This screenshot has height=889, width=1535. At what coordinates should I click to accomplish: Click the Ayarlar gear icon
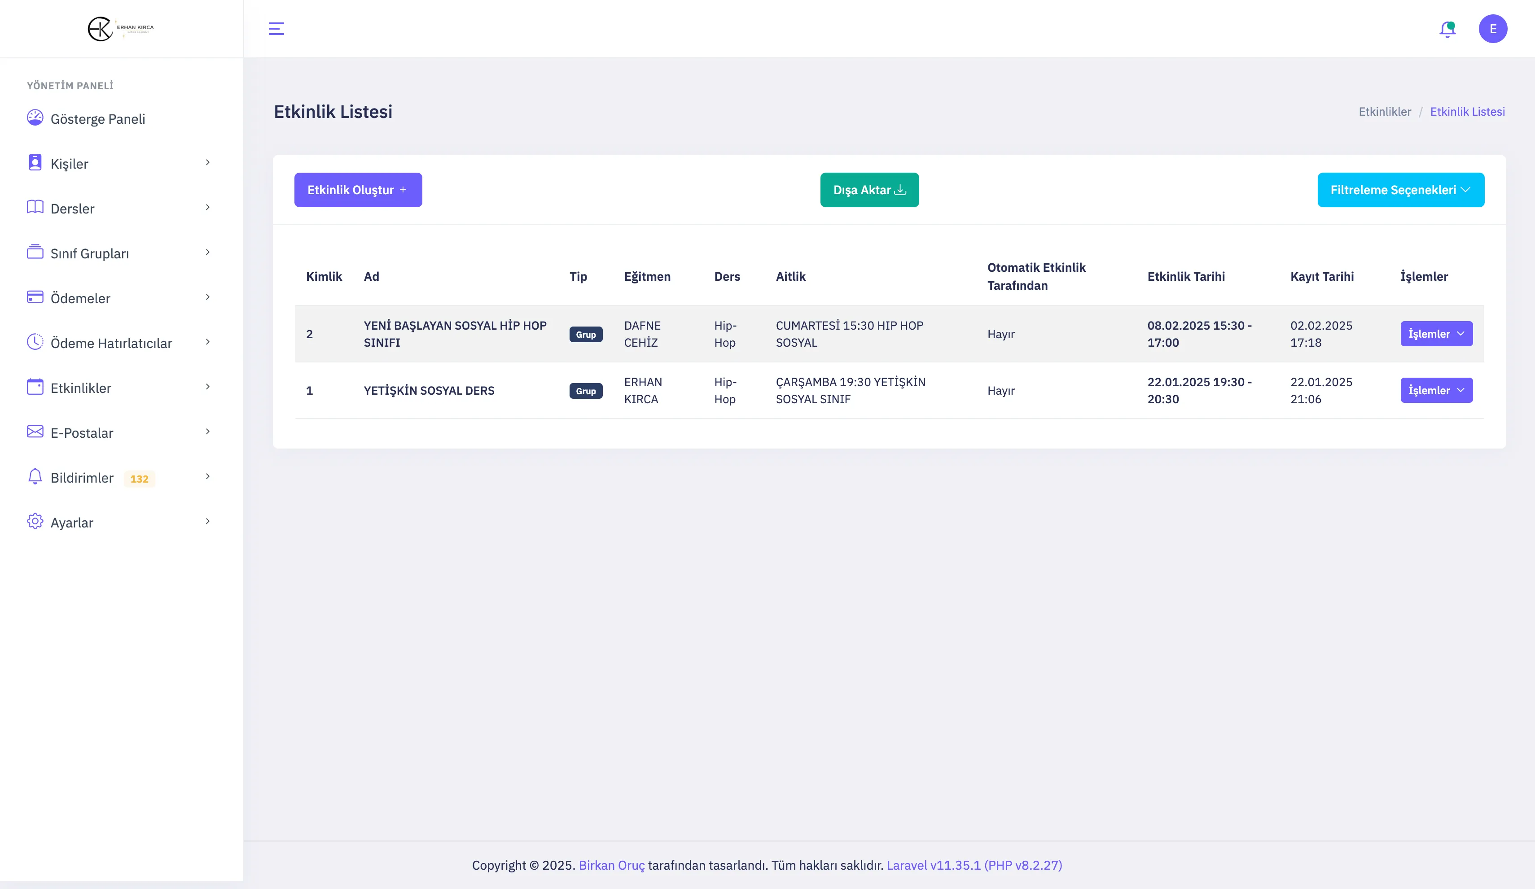pyautogui.click(x=35, y=522)
